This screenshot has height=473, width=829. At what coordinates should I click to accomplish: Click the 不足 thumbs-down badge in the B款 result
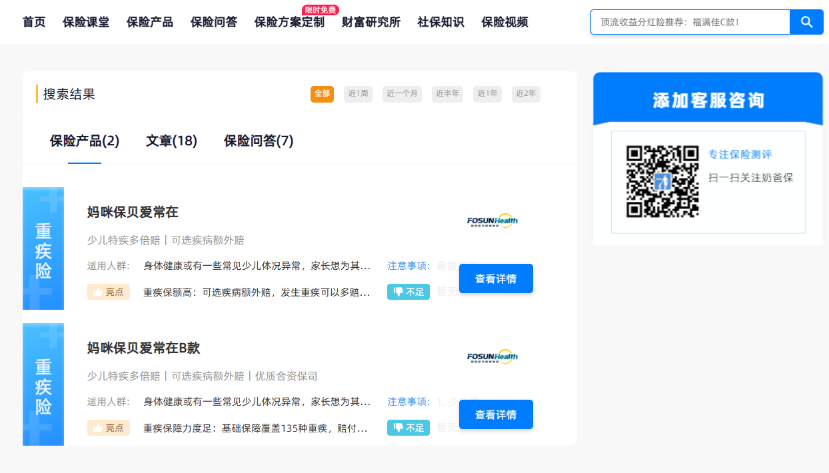(408, 428)
